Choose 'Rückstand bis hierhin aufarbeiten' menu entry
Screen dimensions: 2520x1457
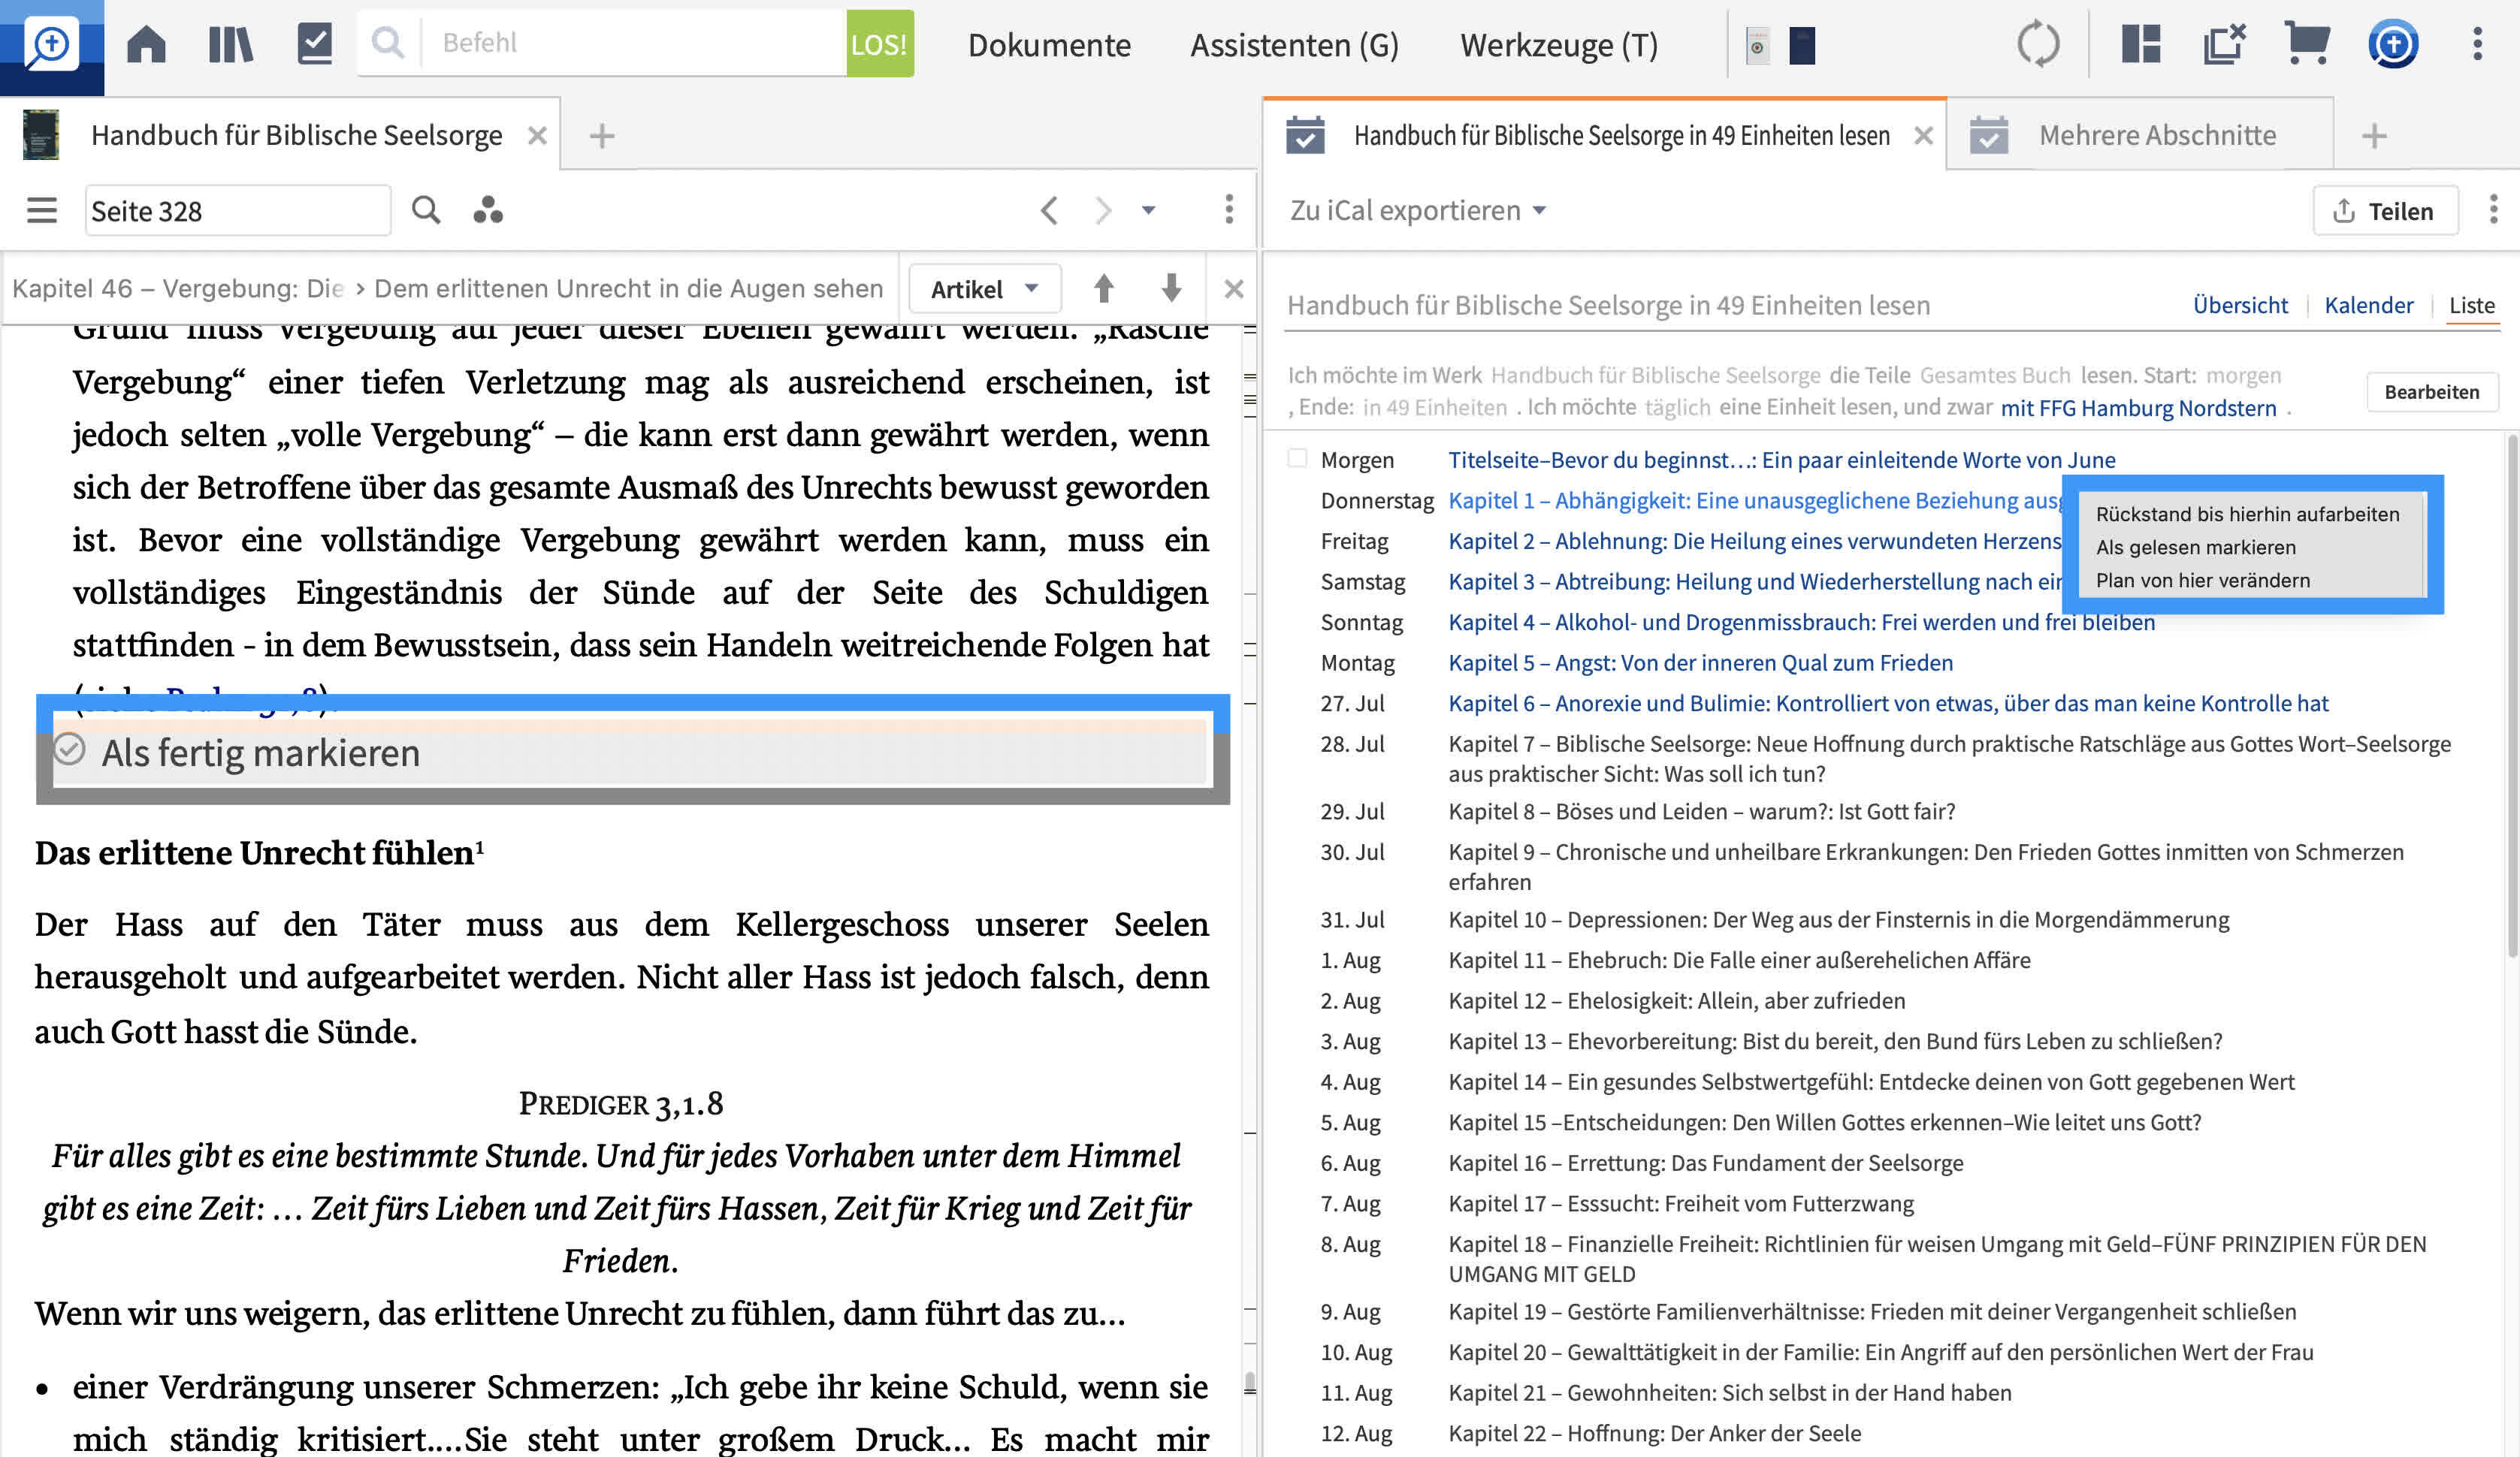2247,514
